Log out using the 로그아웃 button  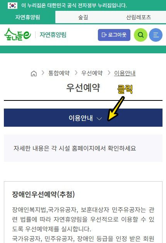[x=114, y=35]
